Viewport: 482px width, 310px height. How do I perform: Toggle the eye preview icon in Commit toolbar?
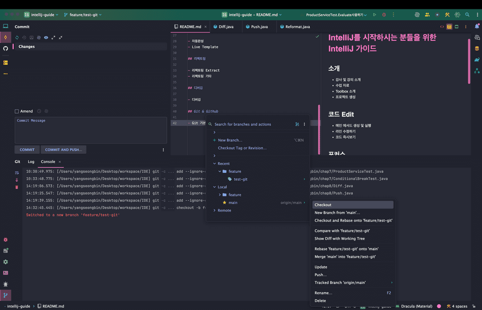tap(46, 38)
